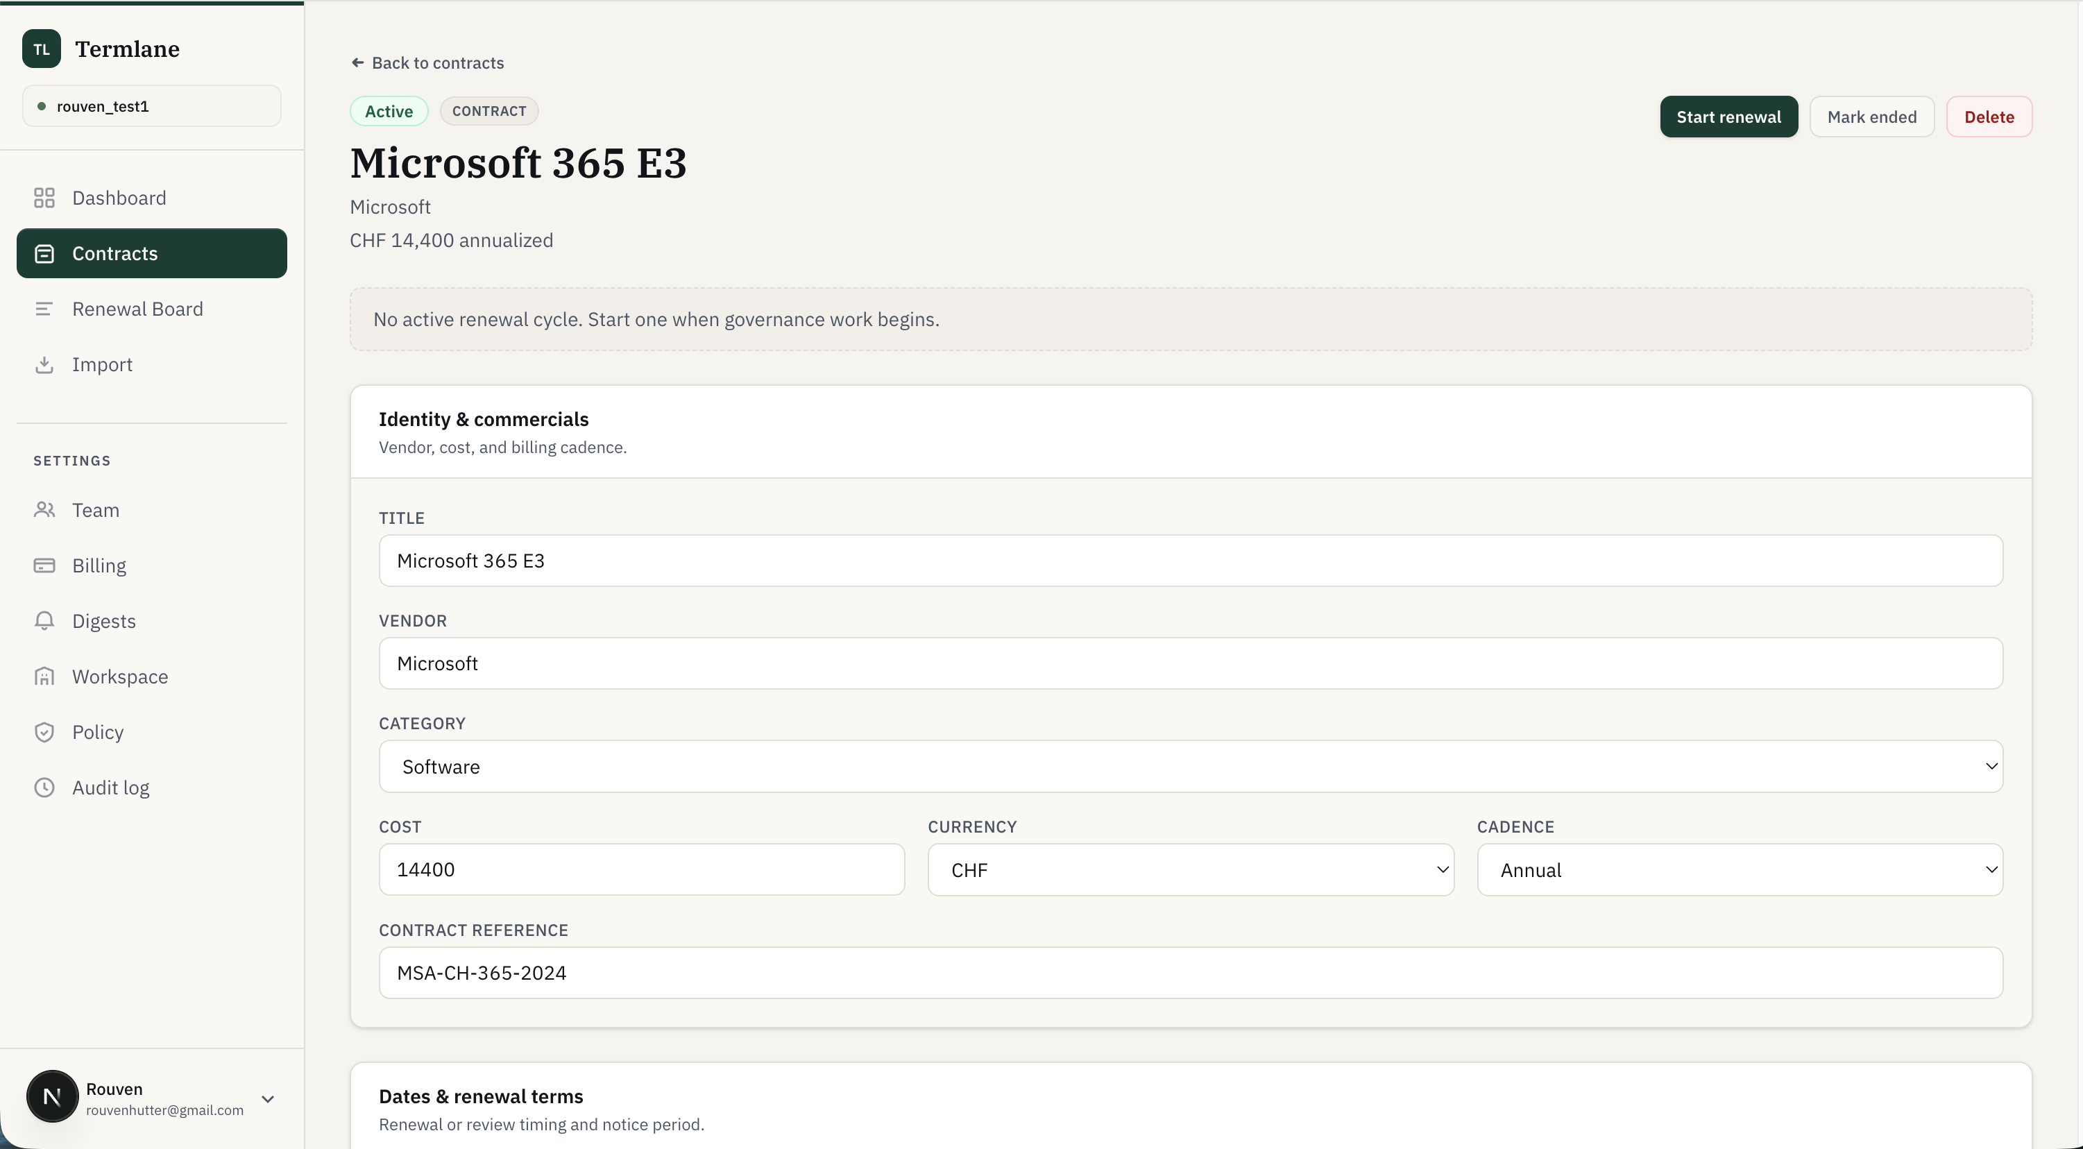Click the Contracts icon in sidebar
The height and width of the screenshot is (1149, 2083).
[44, 254]
